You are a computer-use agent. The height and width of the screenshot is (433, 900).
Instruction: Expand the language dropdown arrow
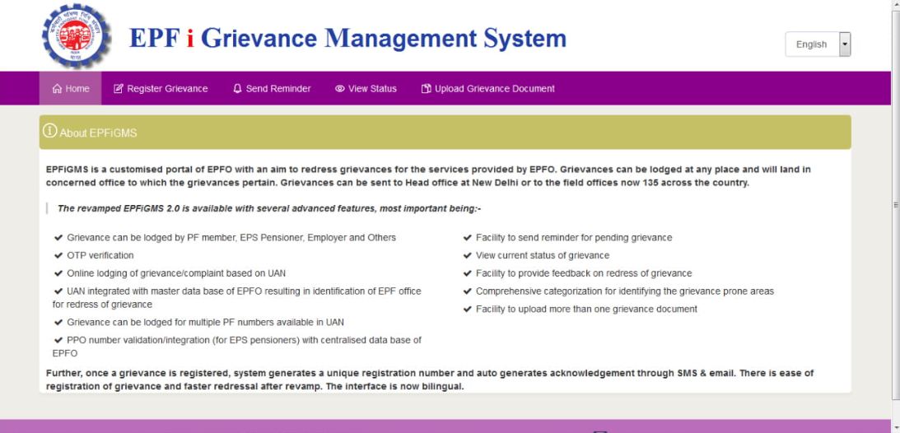(844, 44)
